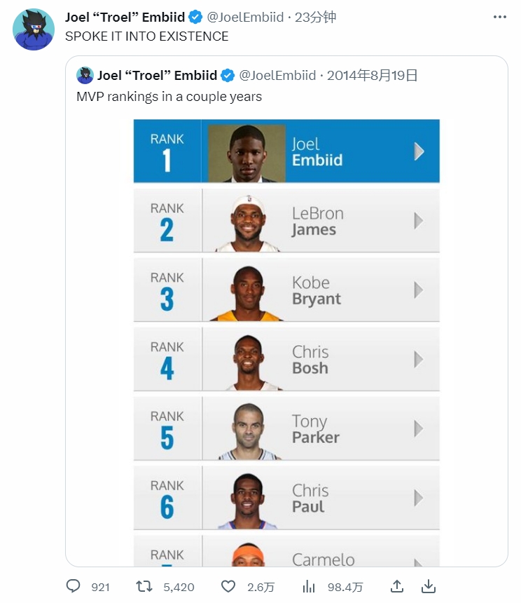Open the three-dot more options menu
This screenshot has width=521, height=603.
[499, 17]
